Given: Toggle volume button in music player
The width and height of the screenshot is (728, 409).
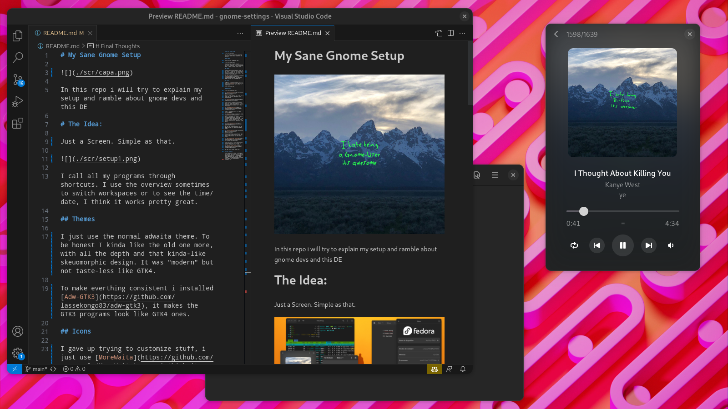Looking at the screenshot, I should [671, 245].
